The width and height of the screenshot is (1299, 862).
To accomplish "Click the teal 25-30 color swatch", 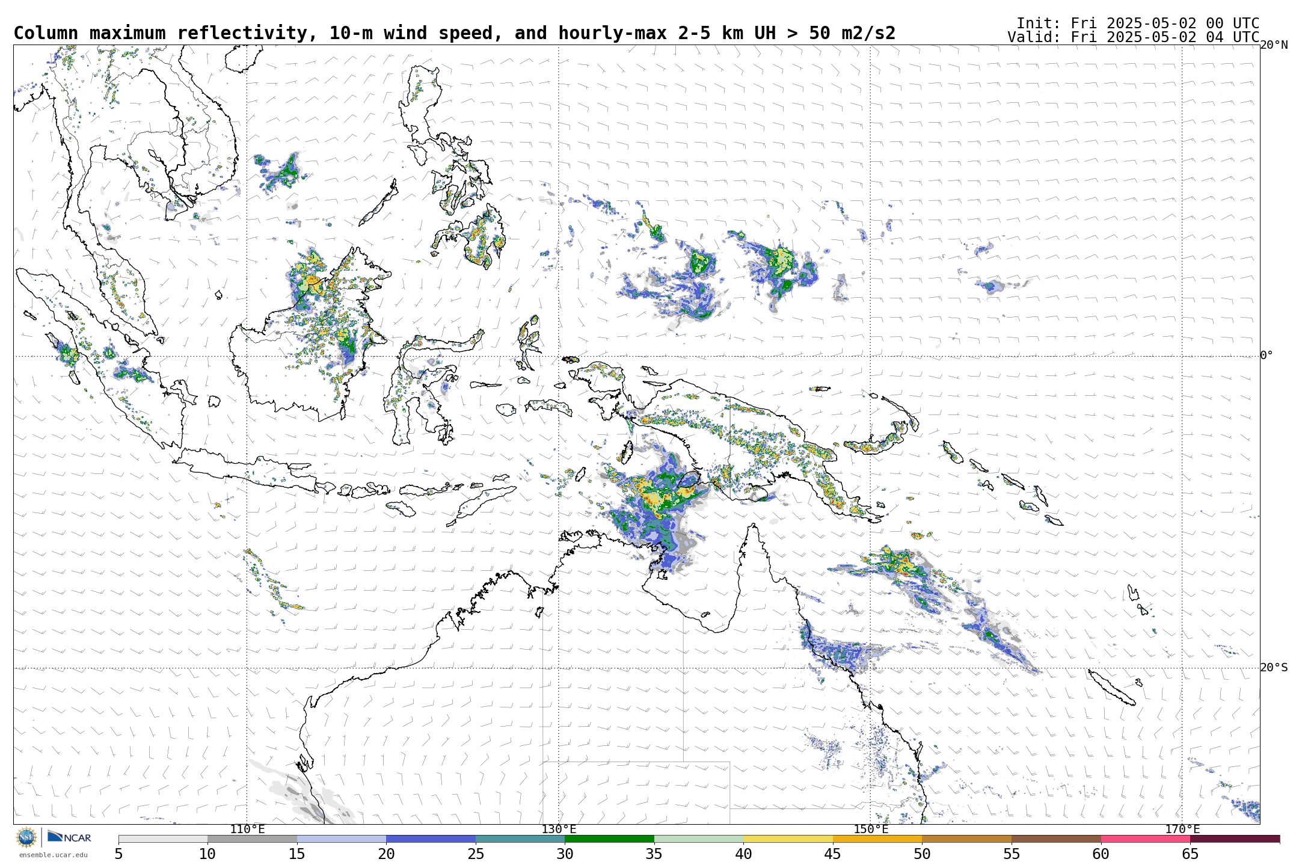I will (x=520, y=839).
